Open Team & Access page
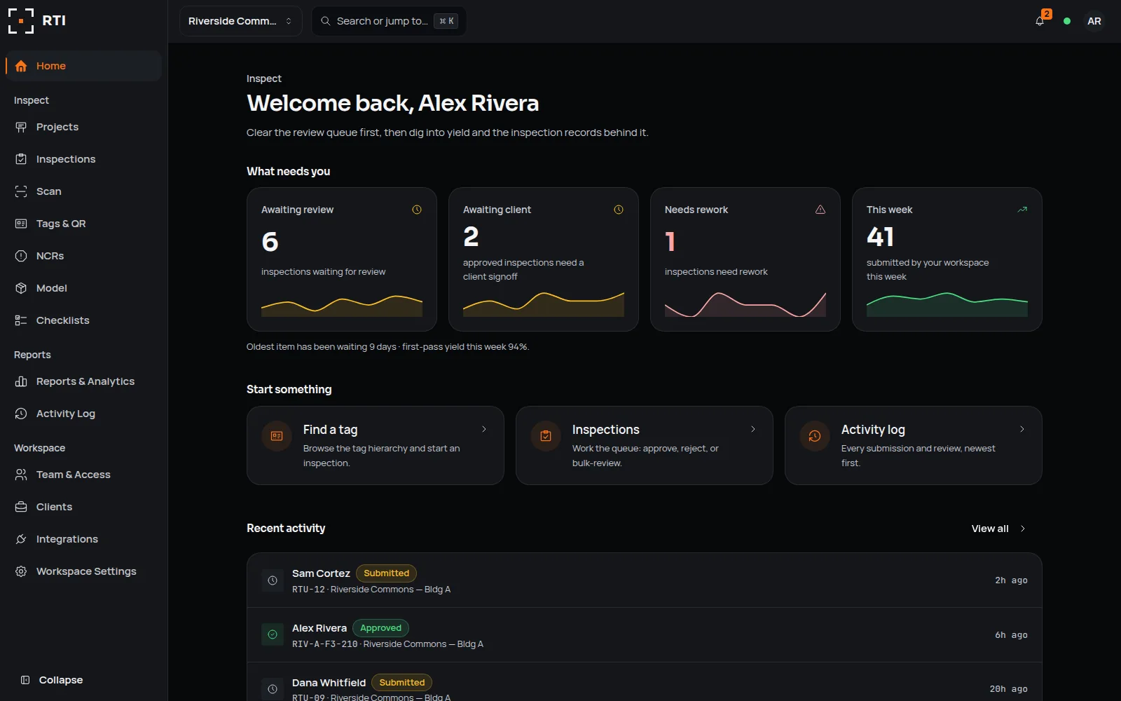This screenshot has height=701, width=1121. [83, 475]
